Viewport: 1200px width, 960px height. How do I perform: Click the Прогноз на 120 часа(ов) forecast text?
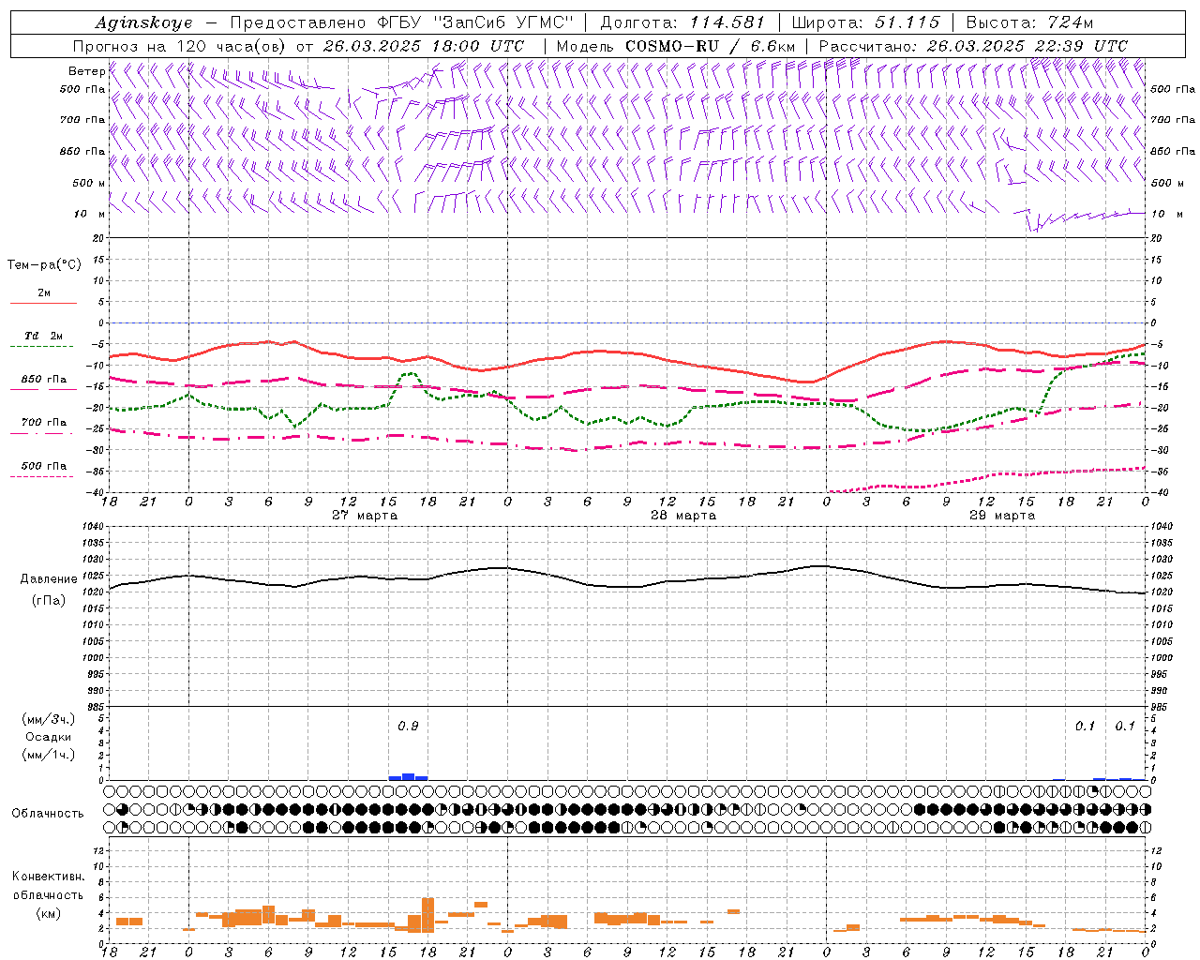point(180,45)
